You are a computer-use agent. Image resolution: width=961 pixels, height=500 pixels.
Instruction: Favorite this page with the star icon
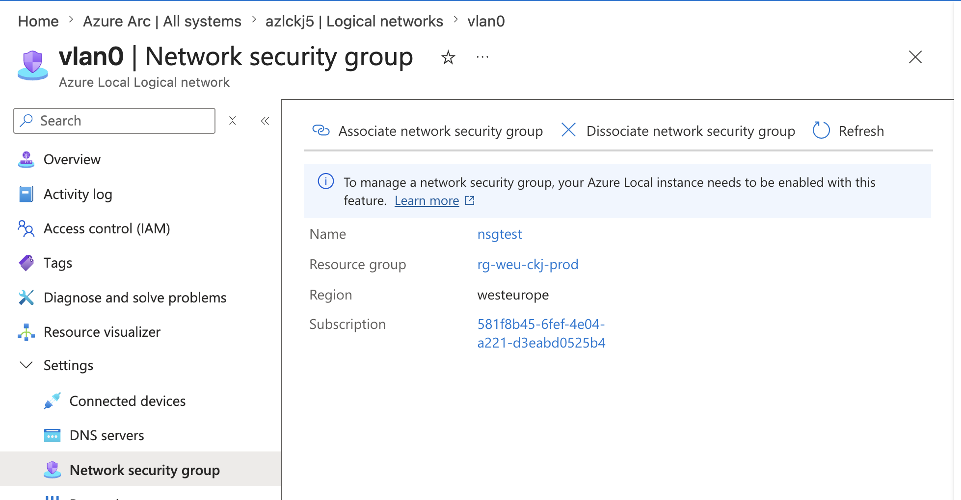point(448,57)
